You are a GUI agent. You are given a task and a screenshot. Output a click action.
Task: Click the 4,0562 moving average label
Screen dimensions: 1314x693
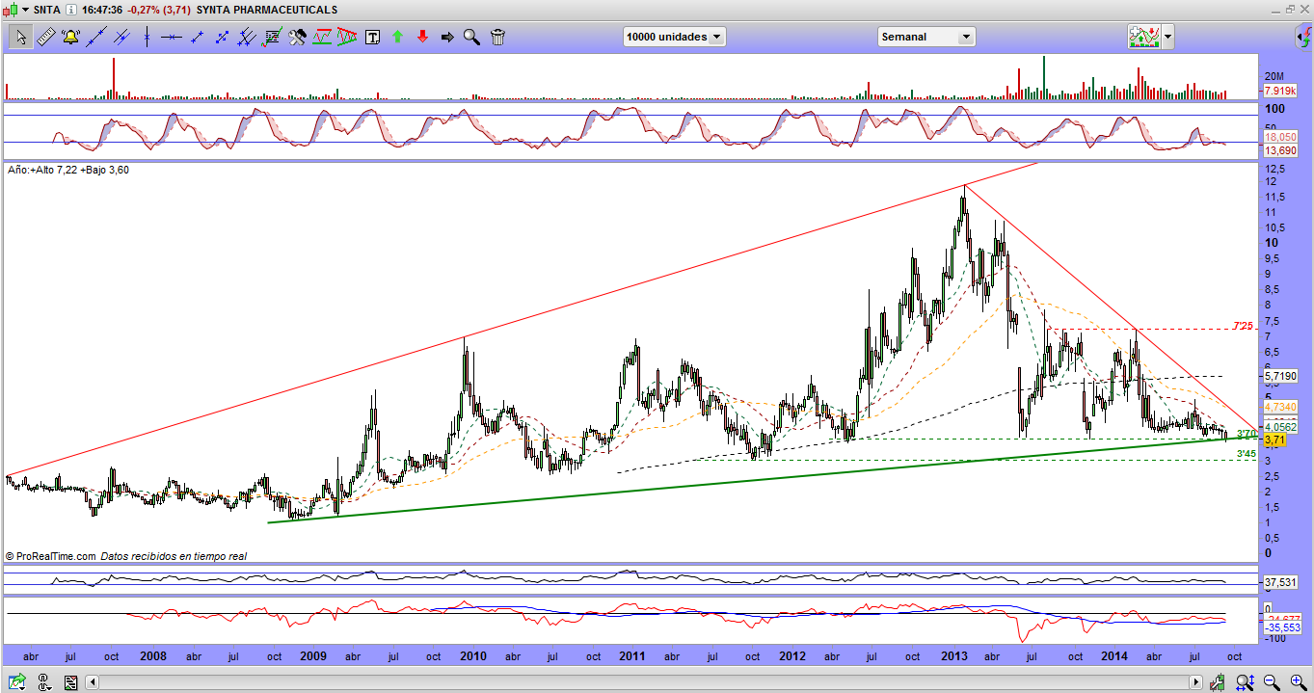tap(1279, 426)
